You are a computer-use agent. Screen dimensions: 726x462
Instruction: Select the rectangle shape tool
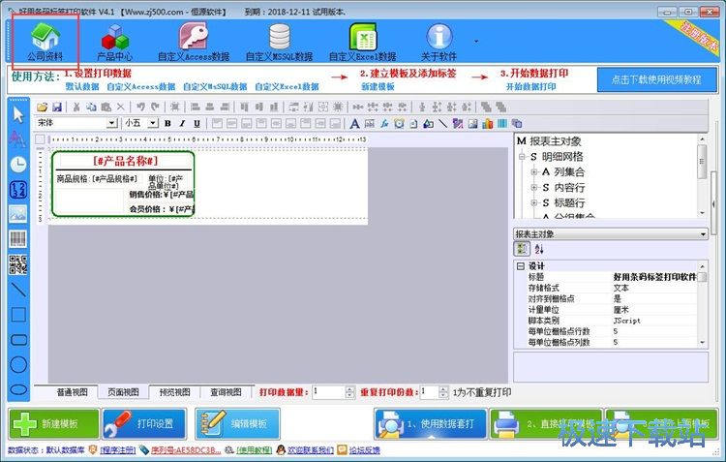coord(18,314)
